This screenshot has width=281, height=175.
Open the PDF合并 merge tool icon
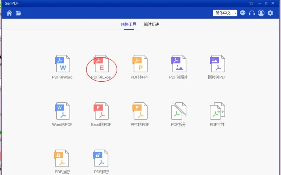click(217, 111)
